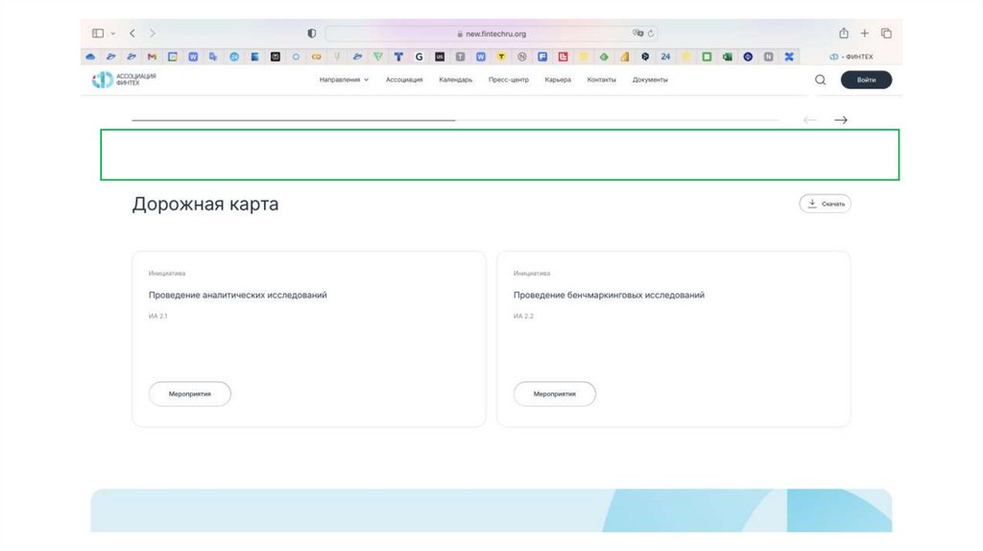Click Мероприятия in the бенчмаркинговых исследований card

coord(555,394)
